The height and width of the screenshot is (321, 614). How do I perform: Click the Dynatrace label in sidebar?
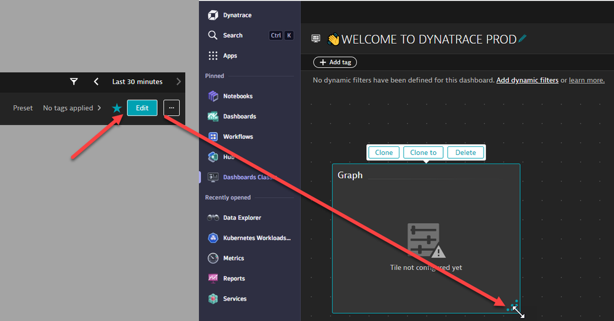(237, 15)
